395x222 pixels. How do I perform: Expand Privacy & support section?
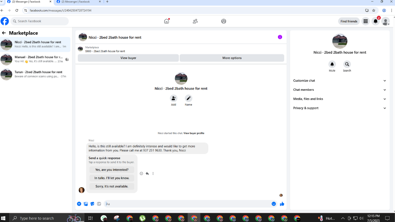340,108
